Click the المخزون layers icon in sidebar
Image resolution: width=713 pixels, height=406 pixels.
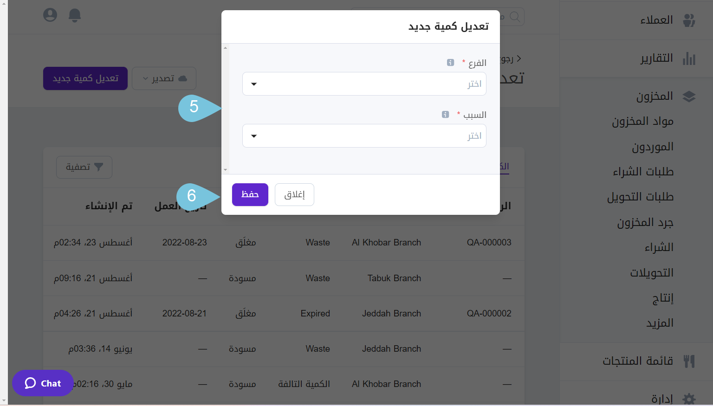click(689, 97)
